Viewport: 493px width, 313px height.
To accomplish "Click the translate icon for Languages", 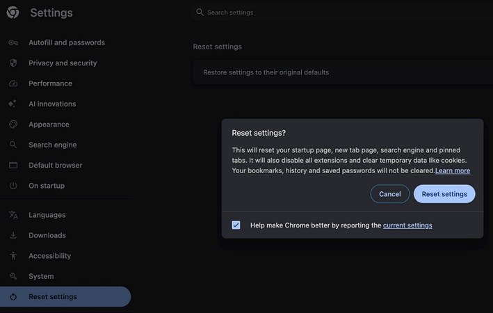I will coord(13,215).
